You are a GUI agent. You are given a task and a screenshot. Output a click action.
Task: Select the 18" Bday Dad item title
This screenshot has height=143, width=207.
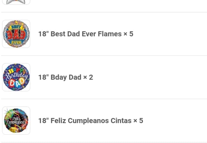coord(60,78)
